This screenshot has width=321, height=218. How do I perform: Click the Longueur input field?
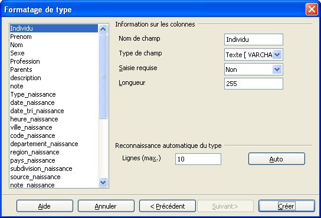[x=254, y=84]
